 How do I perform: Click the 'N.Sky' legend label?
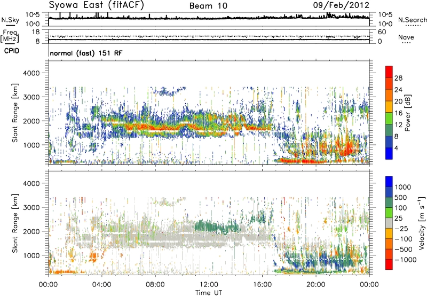[10, 20]
